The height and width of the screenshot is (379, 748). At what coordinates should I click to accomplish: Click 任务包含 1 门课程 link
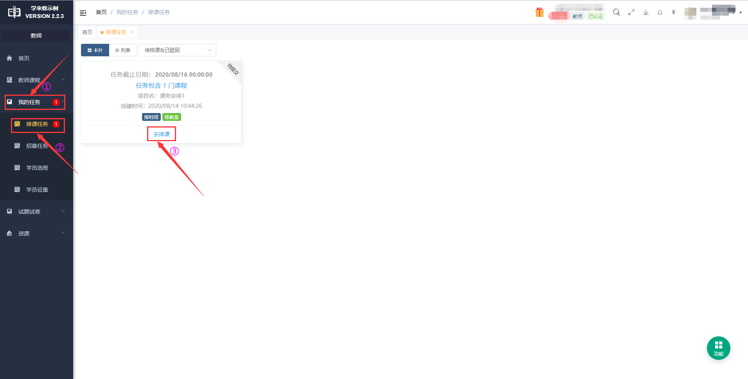click(161, 85)
